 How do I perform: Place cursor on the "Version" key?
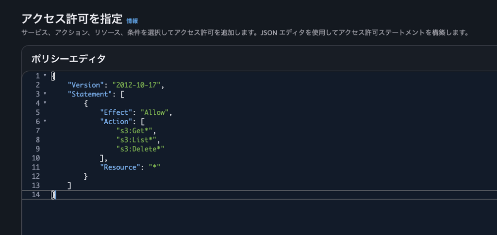[x=86, y=85]
